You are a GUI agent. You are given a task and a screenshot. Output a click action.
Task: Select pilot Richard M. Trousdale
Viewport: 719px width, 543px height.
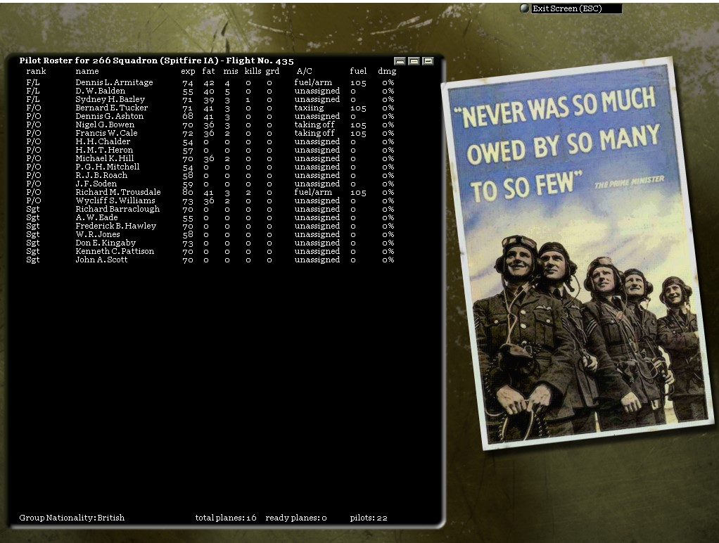point(118,192)
